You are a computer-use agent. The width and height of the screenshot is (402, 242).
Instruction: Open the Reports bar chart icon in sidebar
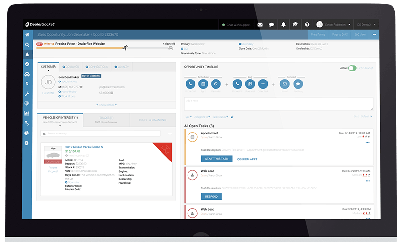27,113
